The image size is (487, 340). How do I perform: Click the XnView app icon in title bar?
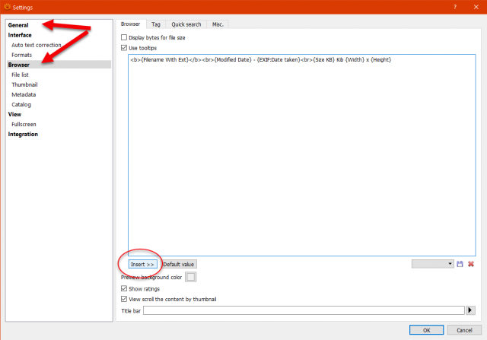point(7,7)
